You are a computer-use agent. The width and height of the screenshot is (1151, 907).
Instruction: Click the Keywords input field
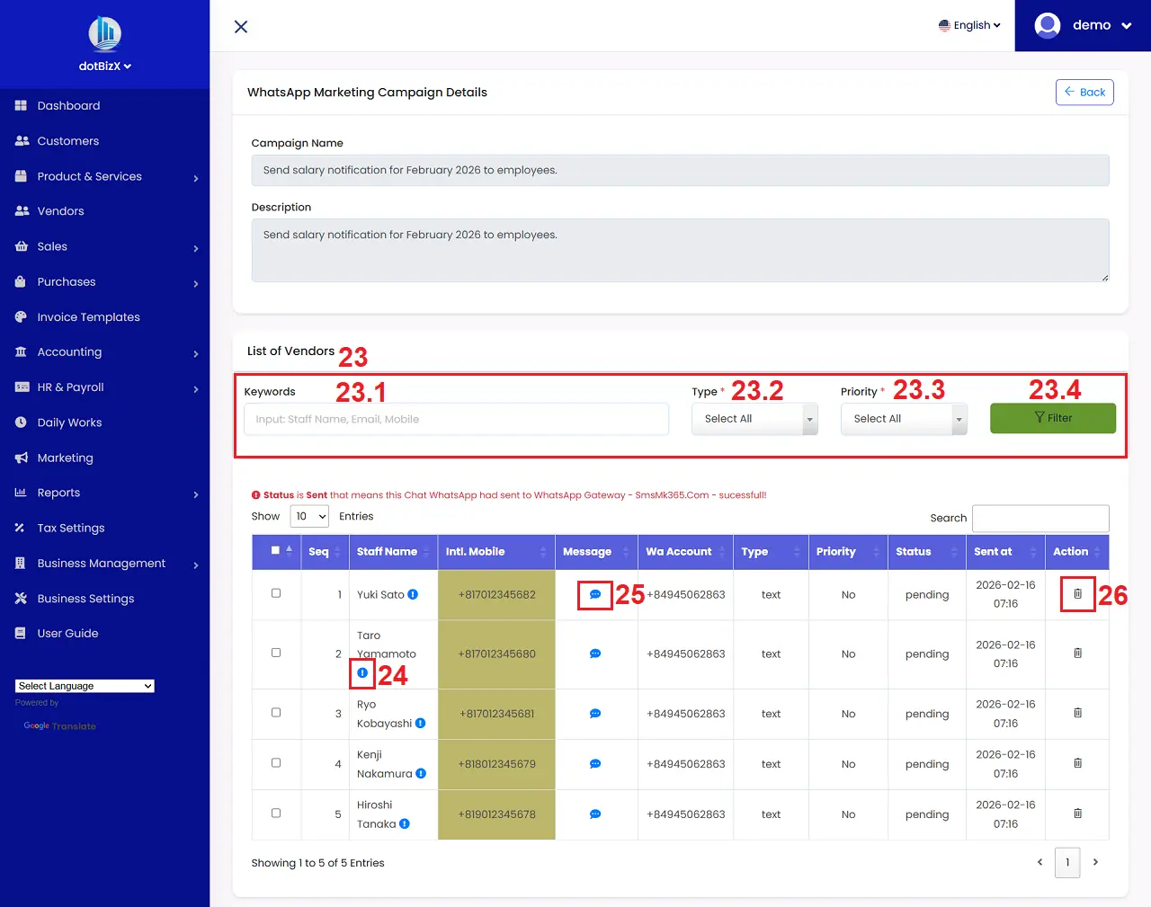pyautogui.click(x=456, y=420)
